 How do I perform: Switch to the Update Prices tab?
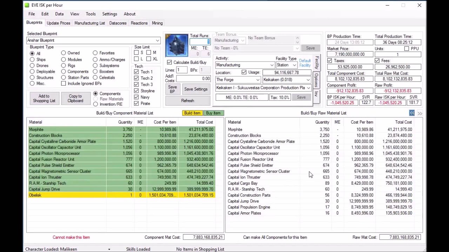click(59, 23)
